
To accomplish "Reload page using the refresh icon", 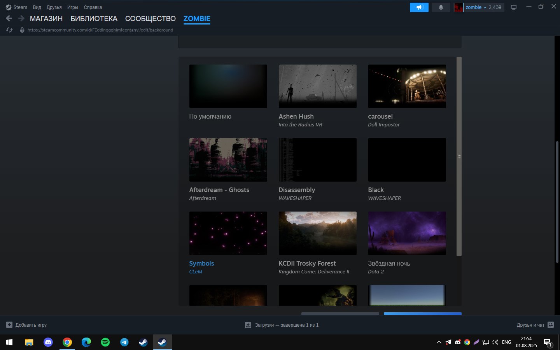I will 9,30.
